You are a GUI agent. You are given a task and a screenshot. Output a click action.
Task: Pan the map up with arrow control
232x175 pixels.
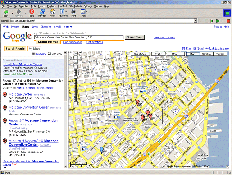click(x=76, y=54)
